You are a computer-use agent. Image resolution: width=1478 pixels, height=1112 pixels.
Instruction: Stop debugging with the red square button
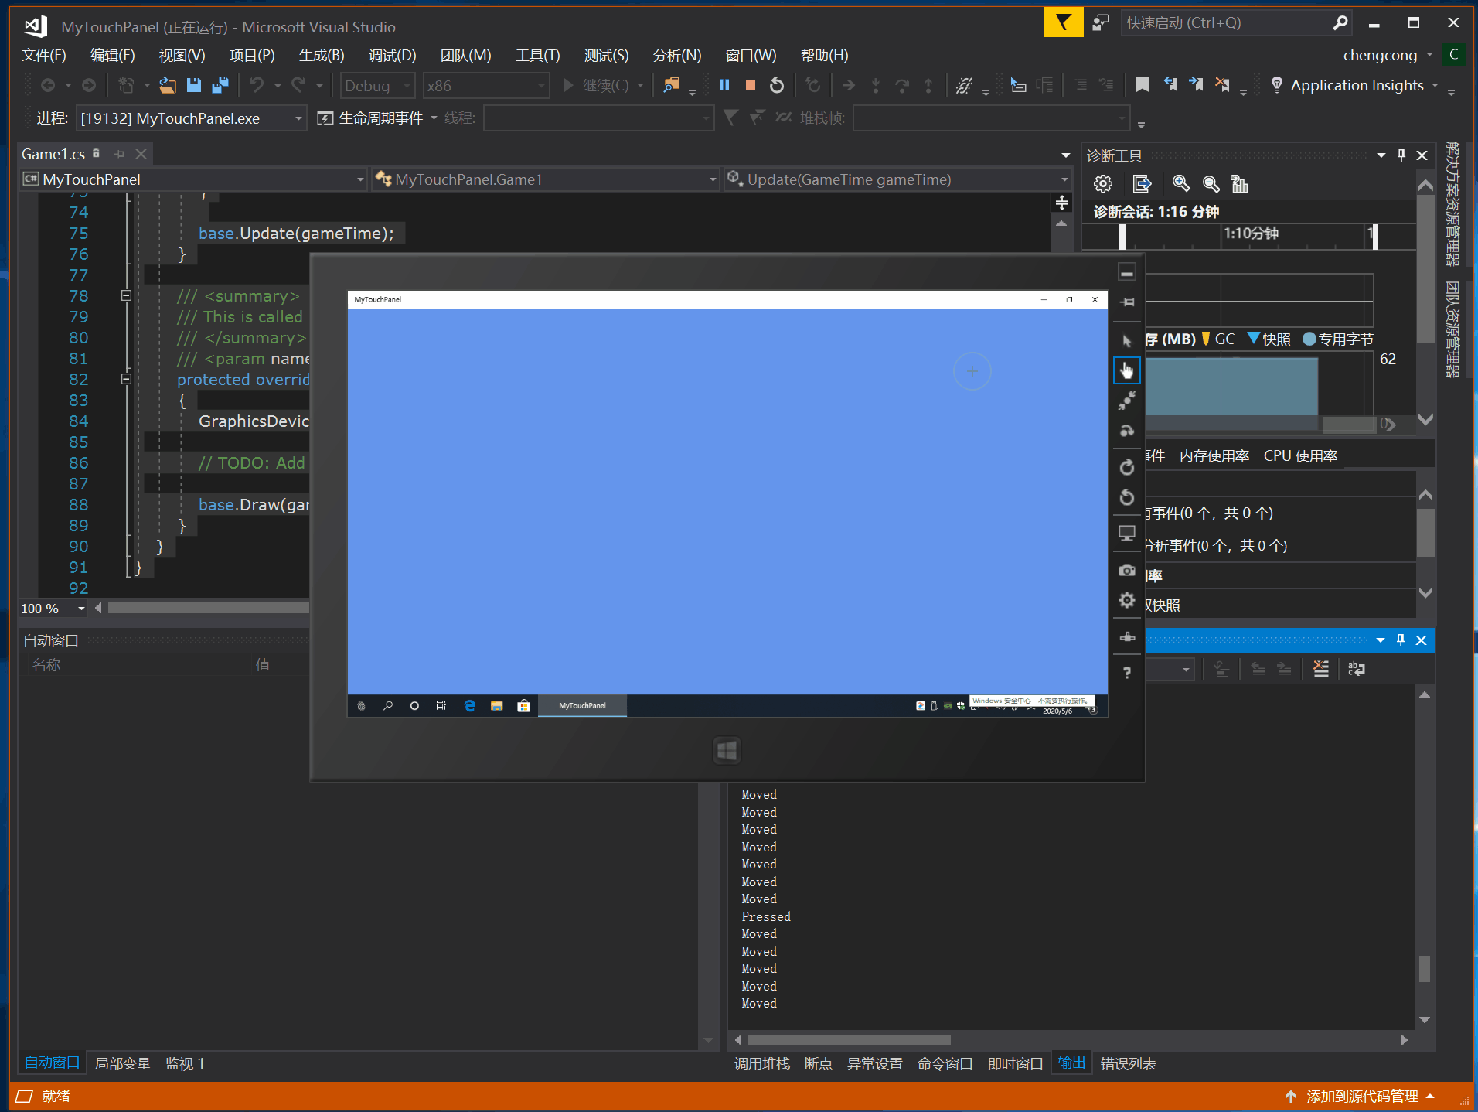[x=750, y=85]
